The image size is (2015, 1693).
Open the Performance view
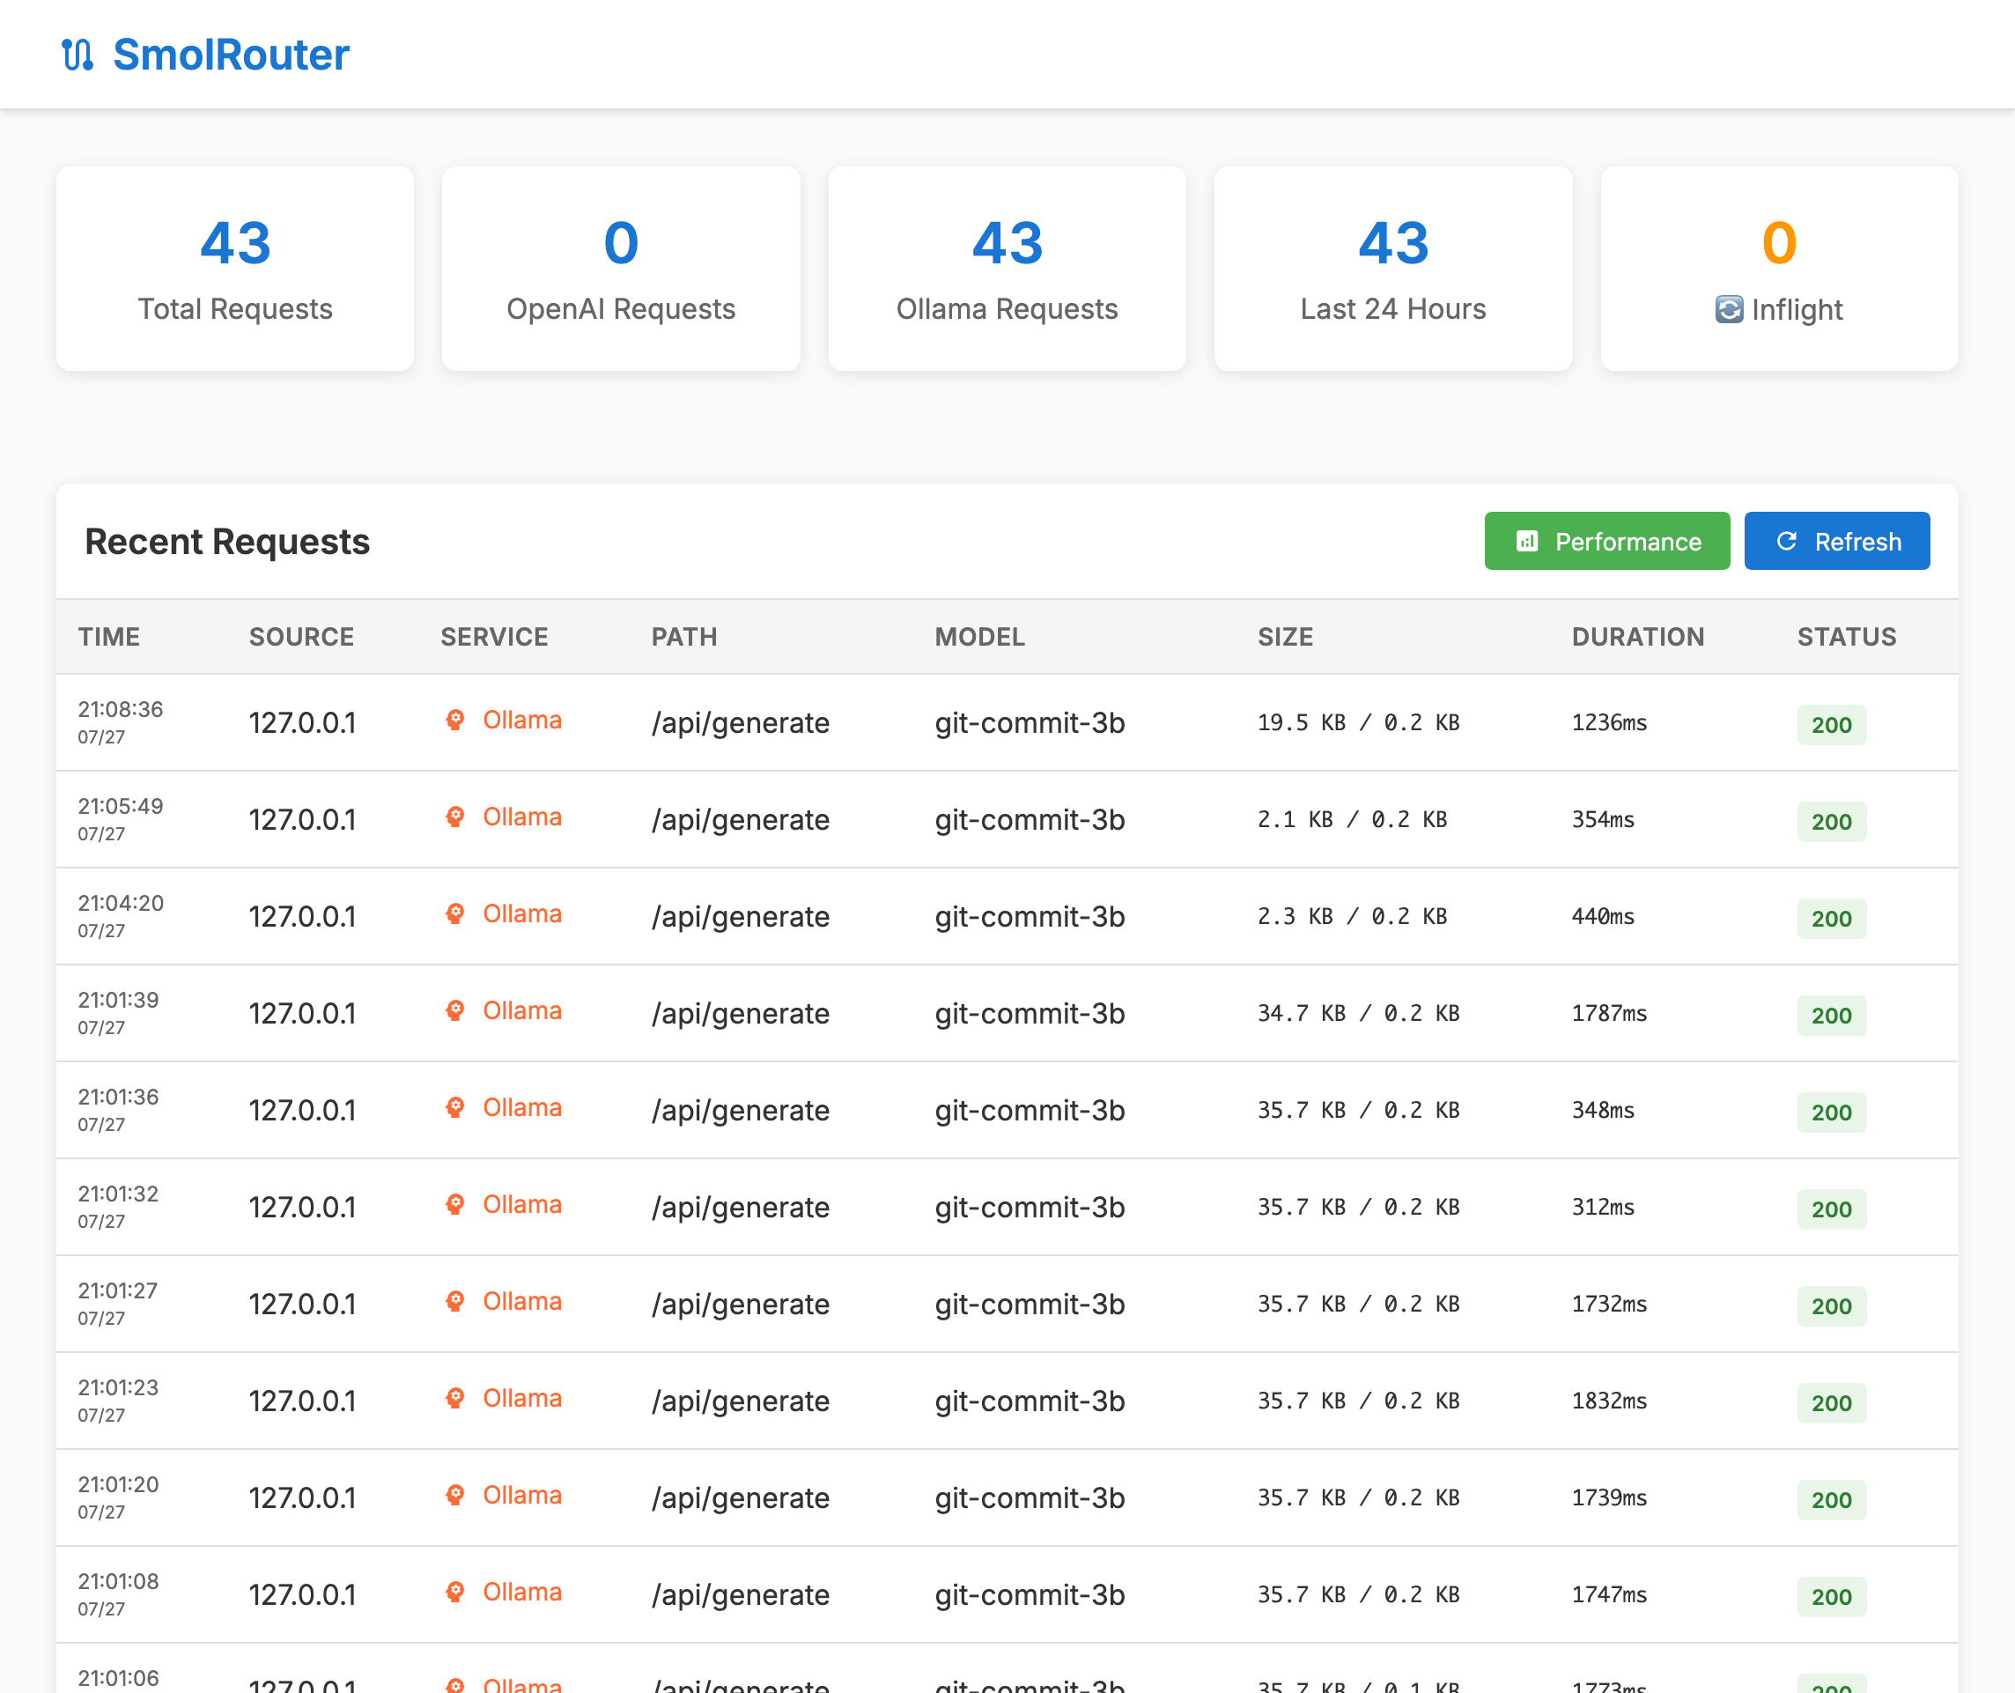coord(1606,542)
